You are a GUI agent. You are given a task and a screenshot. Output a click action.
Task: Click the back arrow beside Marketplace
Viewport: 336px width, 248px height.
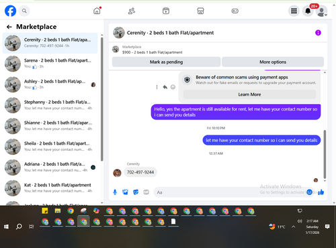pyautogui.click(x=9, y=27)
